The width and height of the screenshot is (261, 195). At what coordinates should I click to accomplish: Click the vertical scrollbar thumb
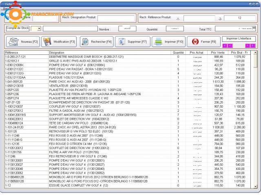(x=255, y=61)
